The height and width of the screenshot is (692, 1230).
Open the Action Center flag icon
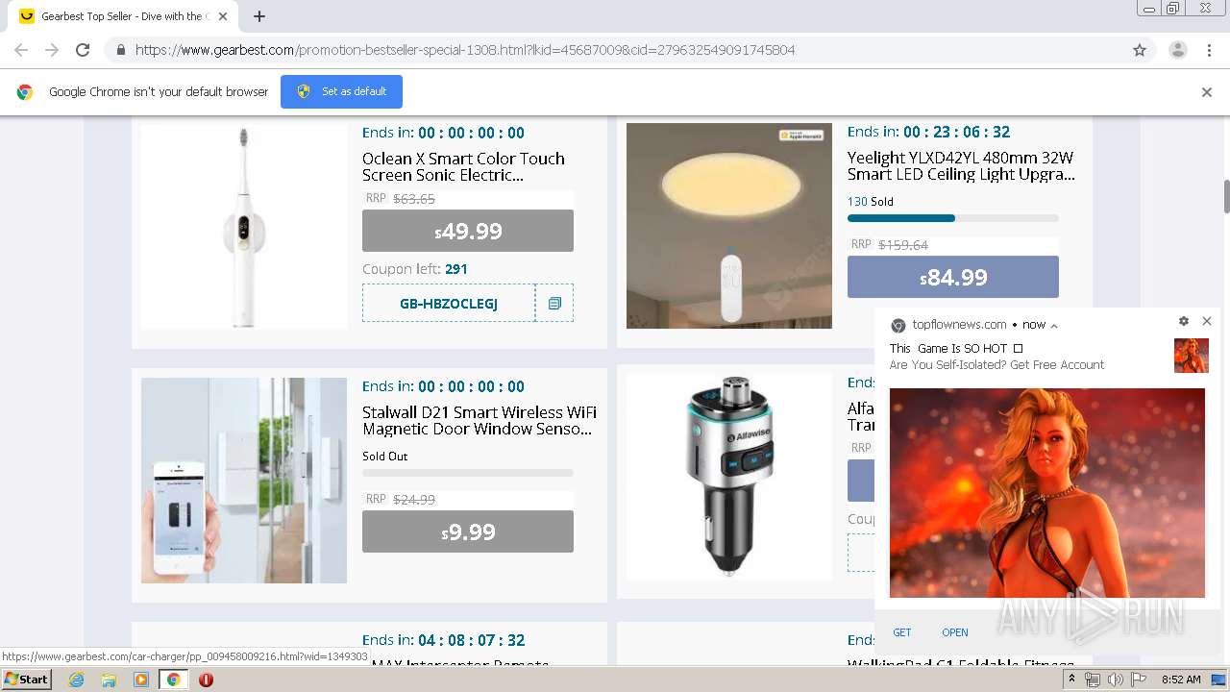(x=1139, y=680)
